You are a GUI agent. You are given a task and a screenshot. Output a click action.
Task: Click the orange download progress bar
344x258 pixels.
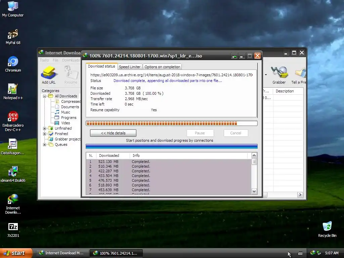(172, 124)
